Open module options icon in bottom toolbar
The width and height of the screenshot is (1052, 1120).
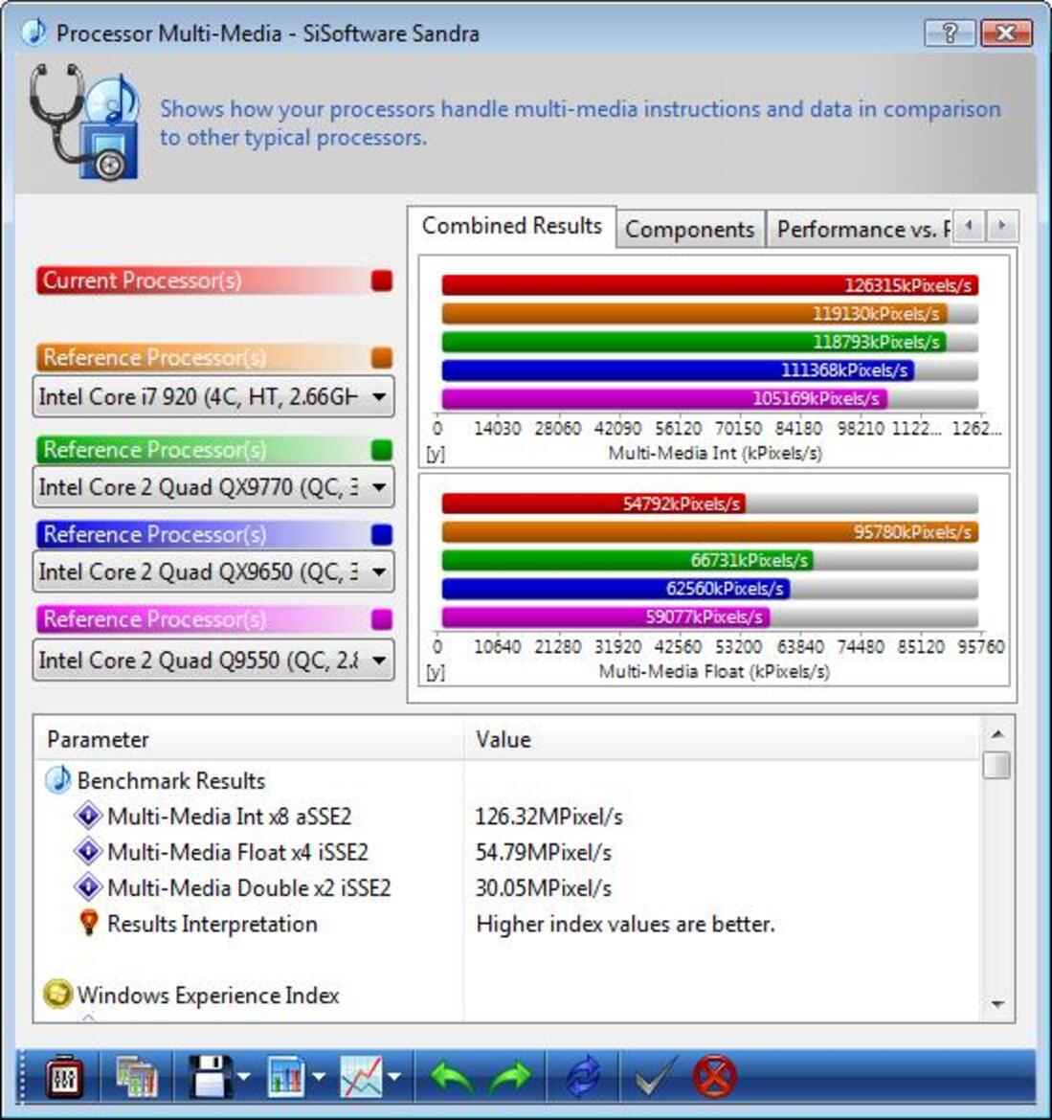64,1076
